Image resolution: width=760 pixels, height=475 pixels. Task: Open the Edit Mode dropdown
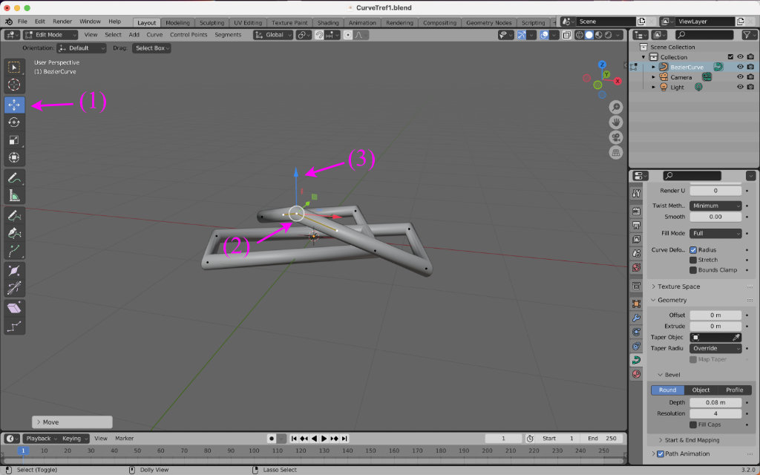[x=51, y=34]
